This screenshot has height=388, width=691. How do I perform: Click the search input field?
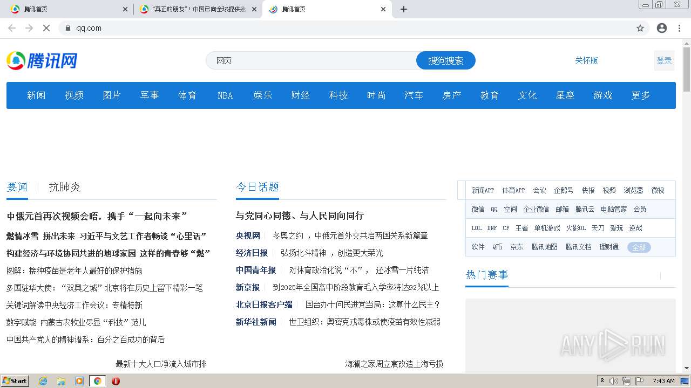(x=311, y=60)
